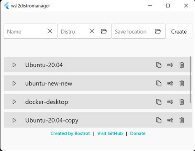
Task: Delete the Ubuntu-20.04 distro
Action: click(182, 65)
